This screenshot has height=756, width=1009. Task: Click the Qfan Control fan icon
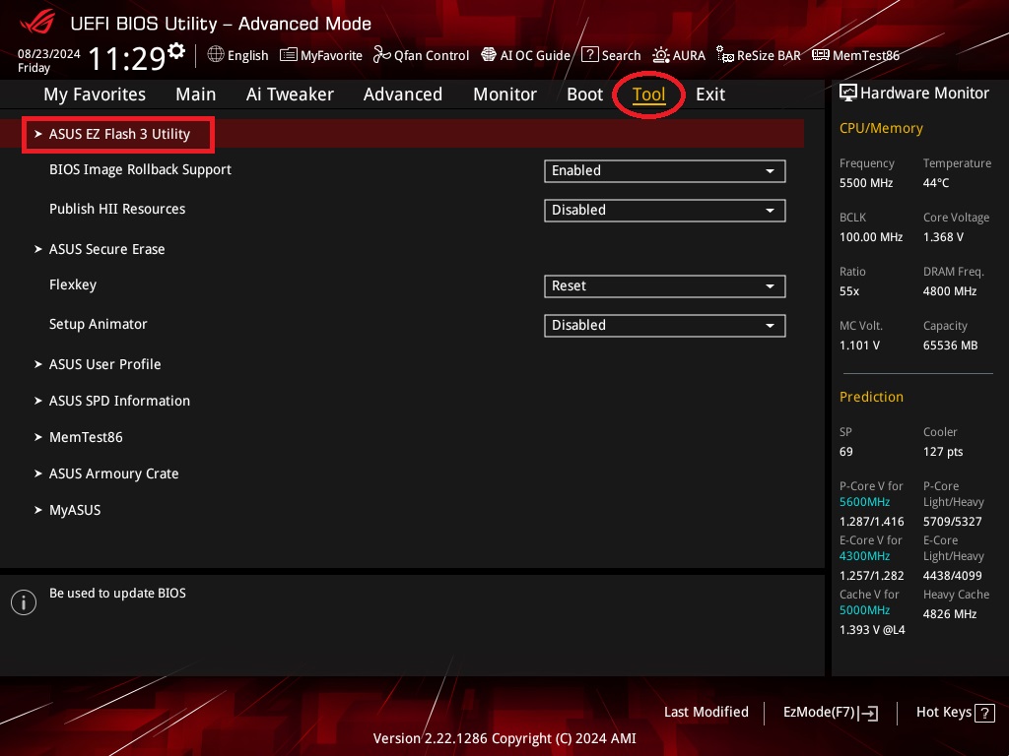pos(381,55)
